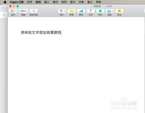Image resolution: width=145 pixels, height=113 pixels.
Task: Close the Pages window with red button
Action: pos(10,6)
